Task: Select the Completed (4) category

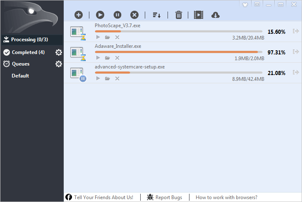Action: coord(28,52)
